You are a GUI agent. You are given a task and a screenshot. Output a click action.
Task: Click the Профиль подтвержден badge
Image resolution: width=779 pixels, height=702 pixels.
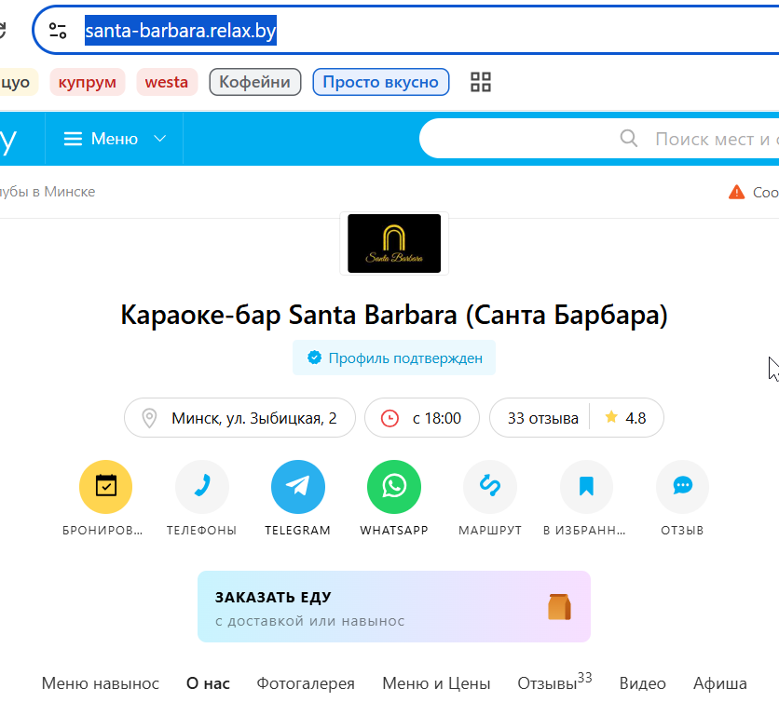[394, 358]
